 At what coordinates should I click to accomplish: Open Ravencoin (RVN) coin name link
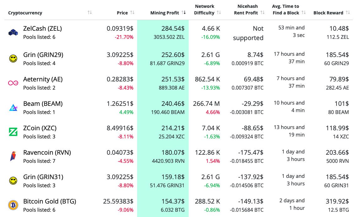point(47,152)
